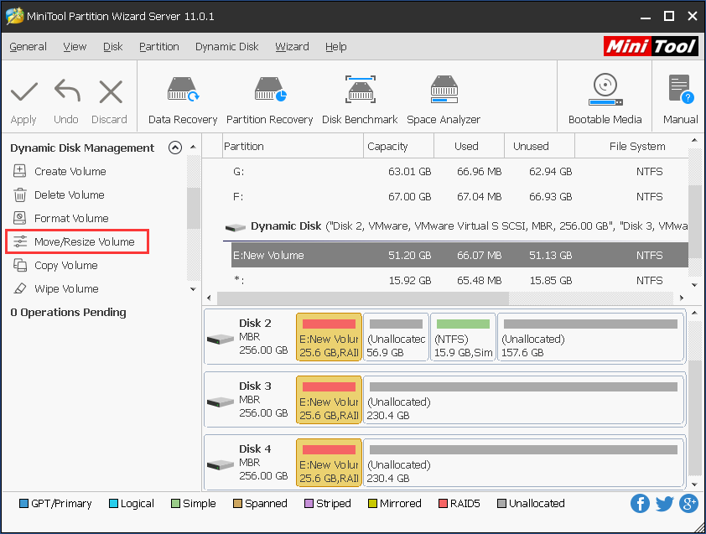706x534 pixels.
Task: Click the Dynamic Disk drive icon in list
Action: click(x=235, y=227)
